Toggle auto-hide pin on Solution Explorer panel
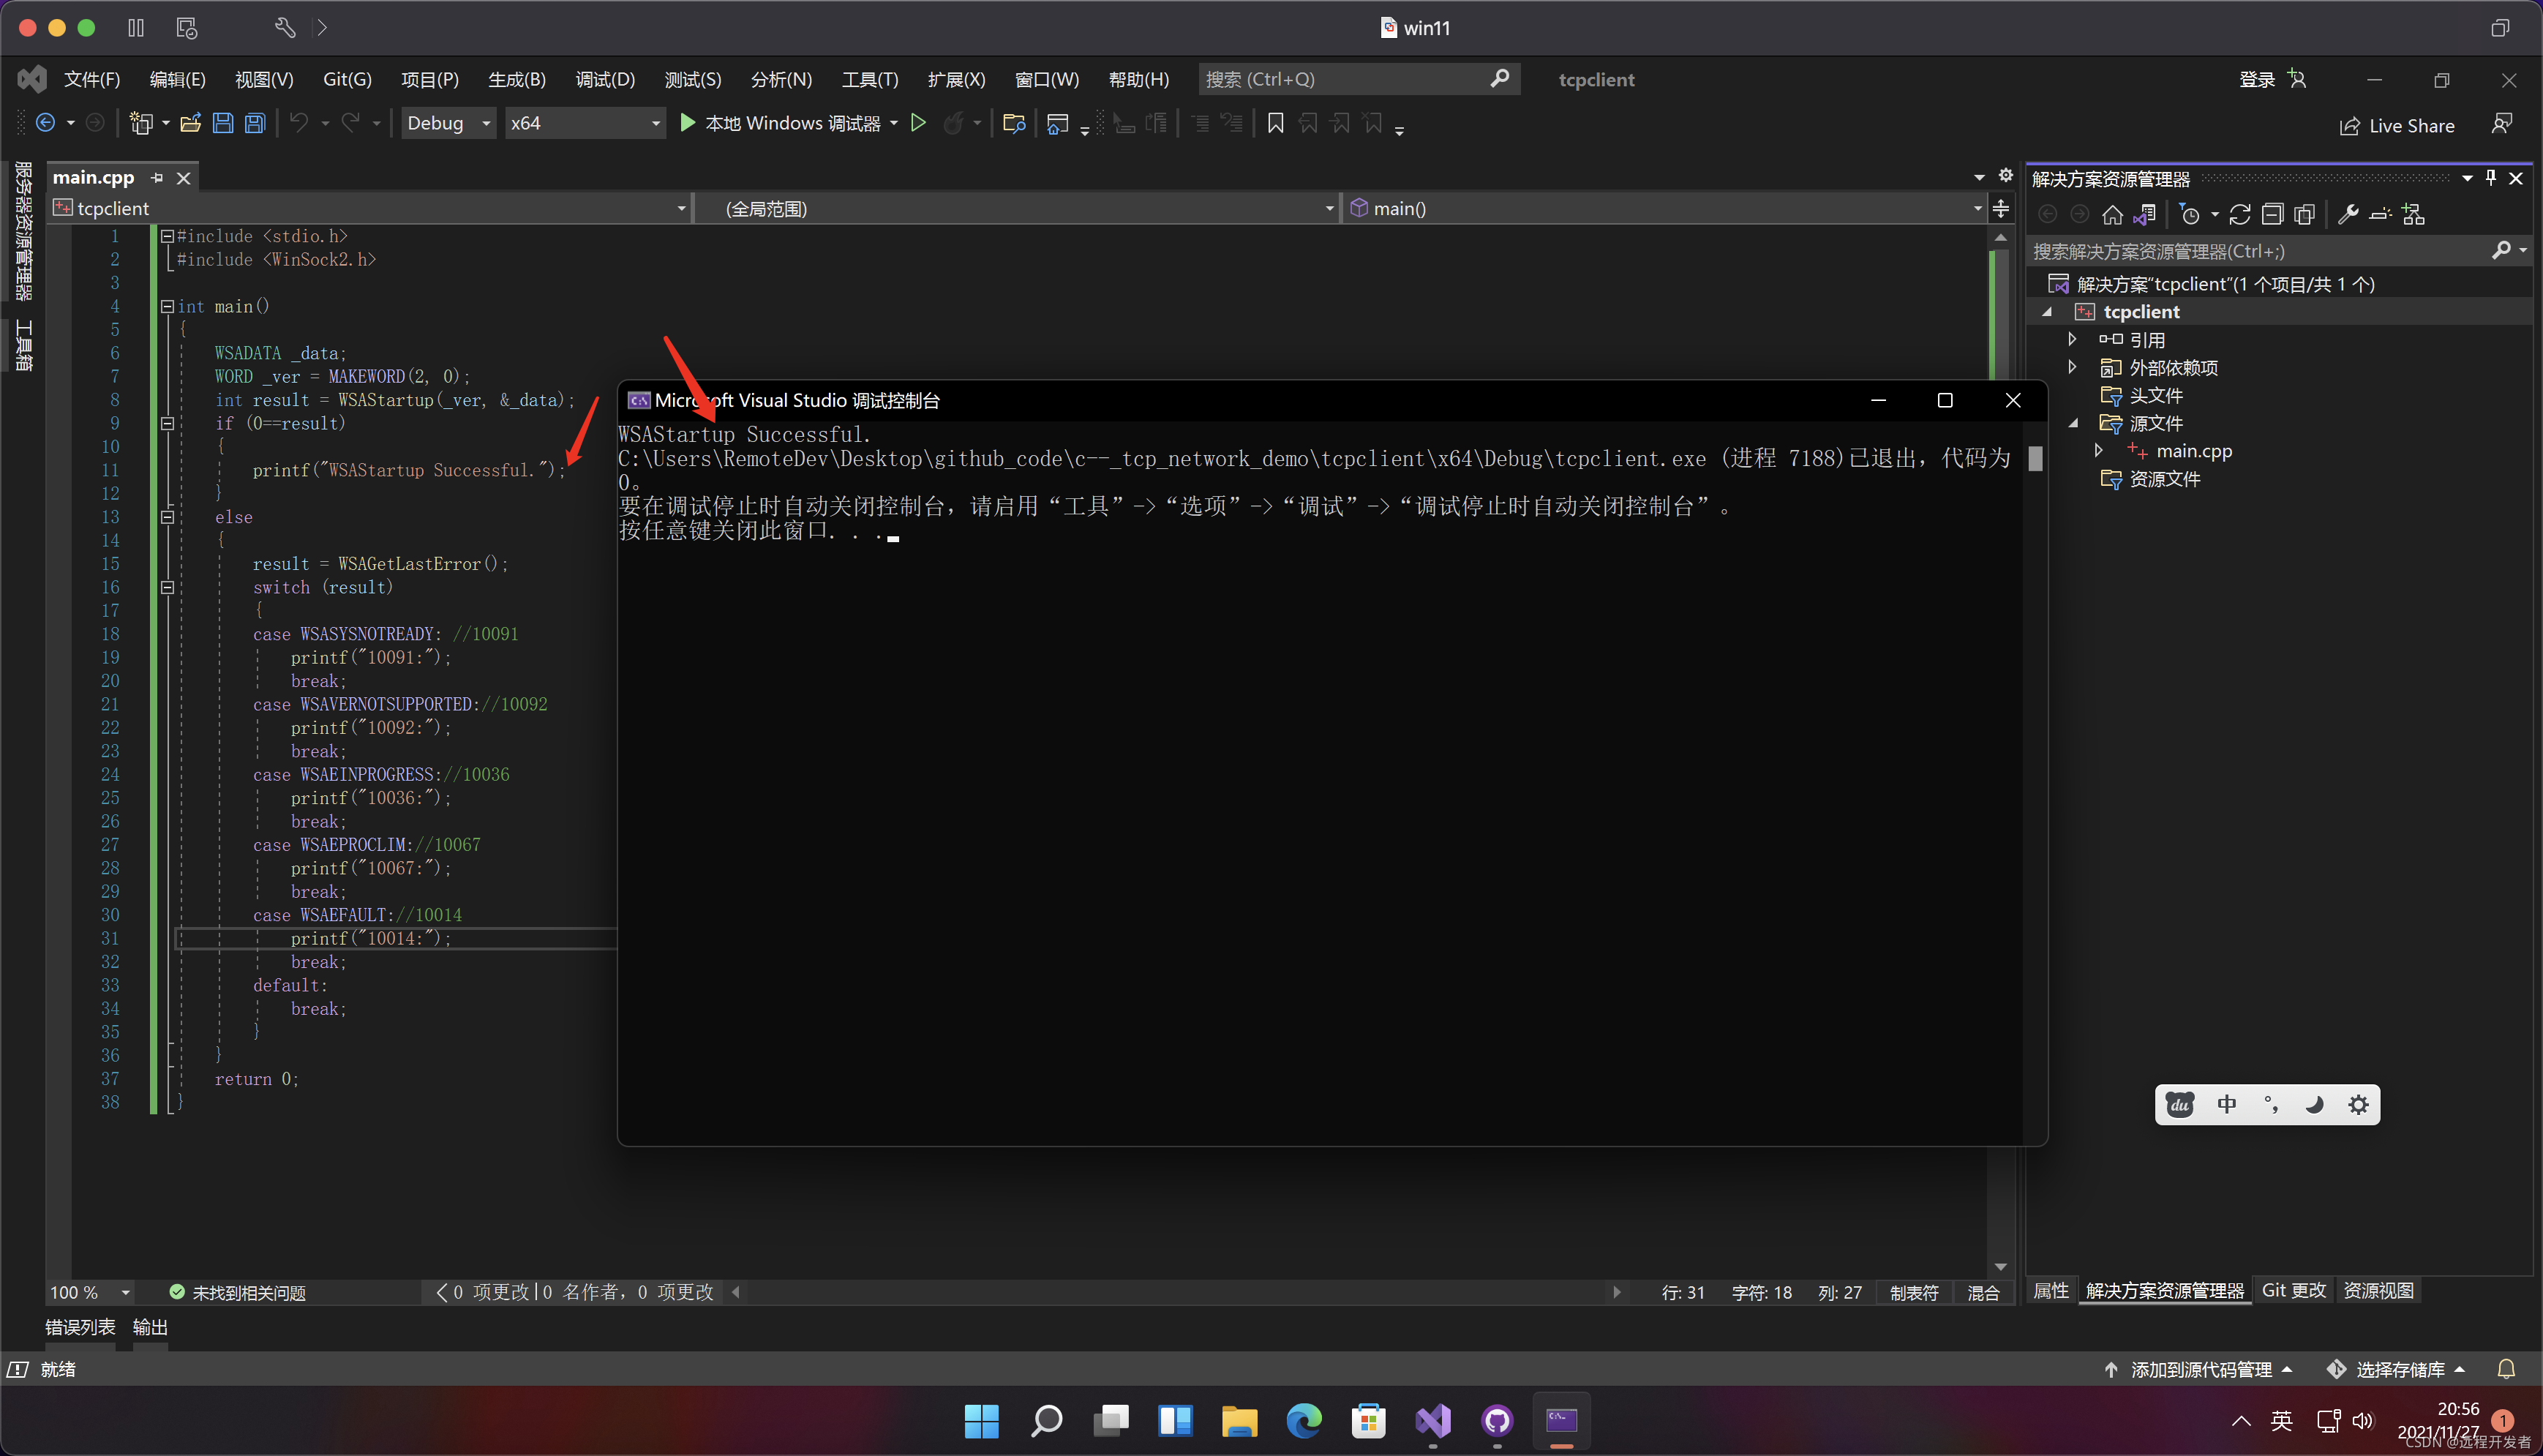This screenshot has height=1456, width=2543. click(x=2491, y=177)
